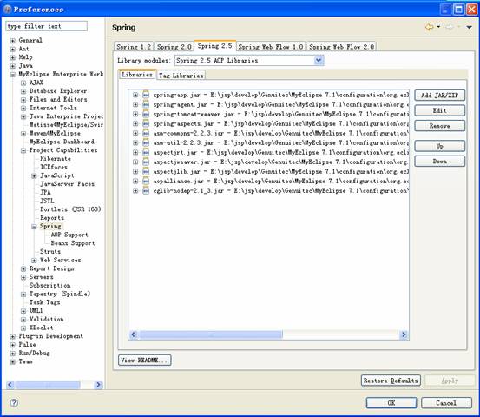Select the Database Explorer tree item
480x417 pixels.
click(58, 91)
